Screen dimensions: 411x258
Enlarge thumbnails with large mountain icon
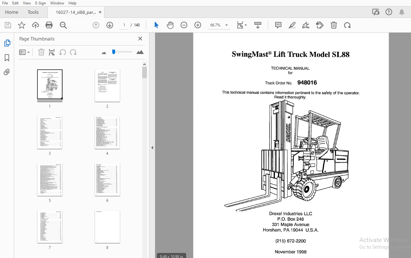pos(140,52)
